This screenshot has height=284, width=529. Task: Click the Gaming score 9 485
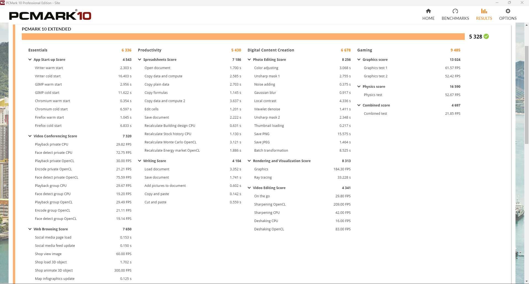[455, 50]
